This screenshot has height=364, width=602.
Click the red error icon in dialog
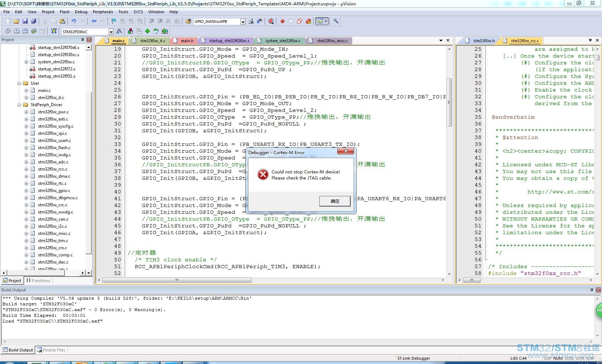[263, 174]
